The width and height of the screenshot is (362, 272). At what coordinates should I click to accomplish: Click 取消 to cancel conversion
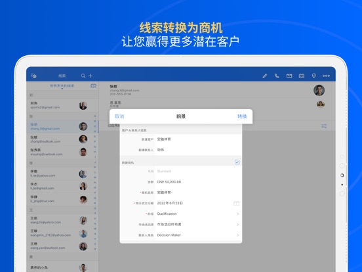pyautogui.click(x=119, y=116)
